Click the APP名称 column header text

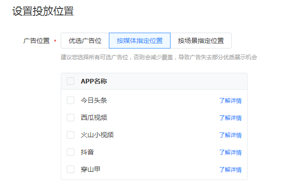(94, 81)
